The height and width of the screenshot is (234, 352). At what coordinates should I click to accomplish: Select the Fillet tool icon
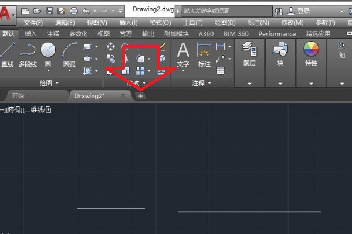[140, 58]
